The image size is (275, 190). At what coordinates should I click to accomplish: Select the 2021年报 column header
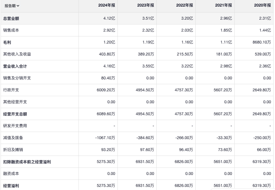(x=223, y=5)
